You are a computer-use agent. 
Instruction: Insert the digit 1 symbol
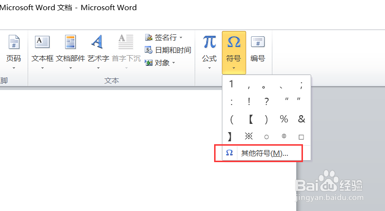(231, 84)
